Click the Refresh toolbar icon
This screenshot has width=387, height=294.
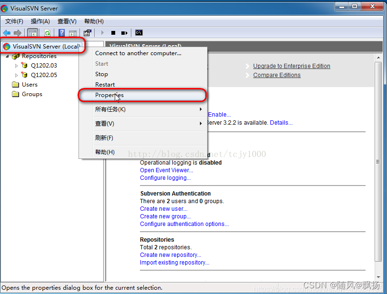pyautogui.click(x=48, y=33)
